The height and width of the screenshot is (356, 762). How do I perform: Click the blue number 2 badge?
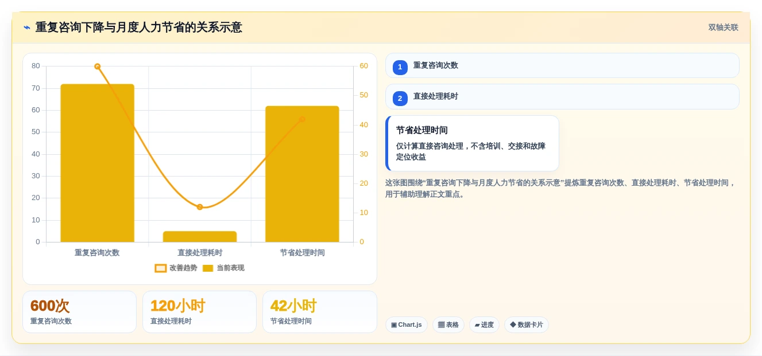click(400, 99)
